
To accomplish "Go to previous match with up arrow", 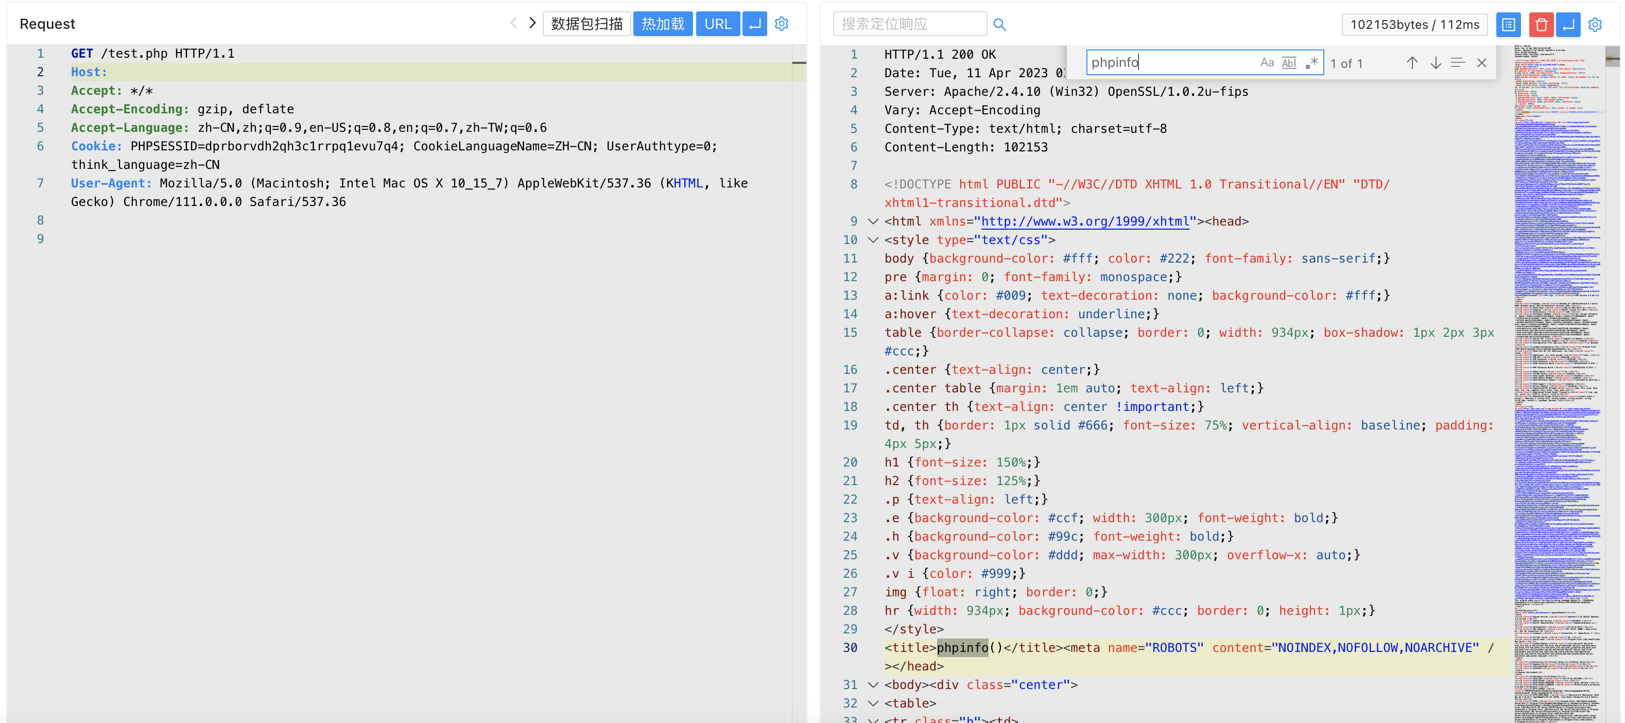I will pos(1412,63).
